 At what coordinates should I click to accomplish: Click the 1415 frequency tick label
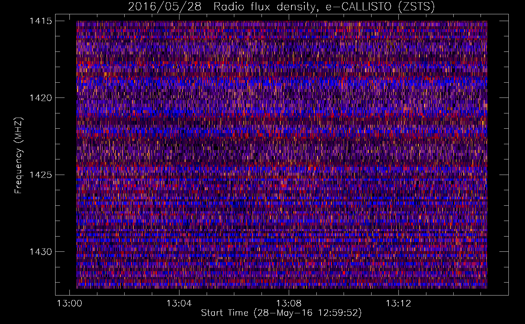(41, 21)
